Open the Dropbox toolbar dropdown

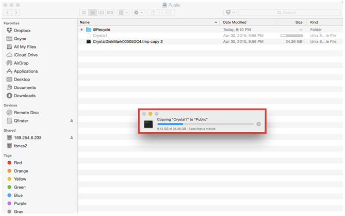[229, 12]
